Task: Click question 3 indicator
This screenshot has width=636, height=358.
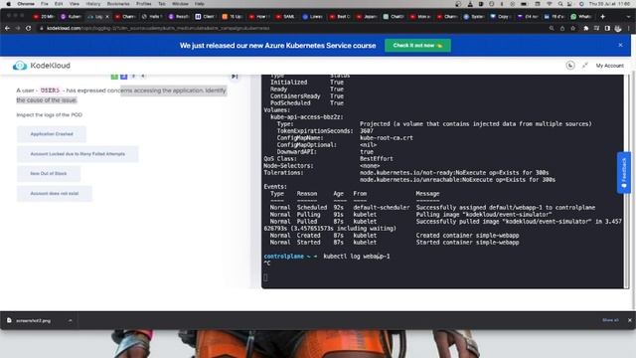Action: click(133, 76)
